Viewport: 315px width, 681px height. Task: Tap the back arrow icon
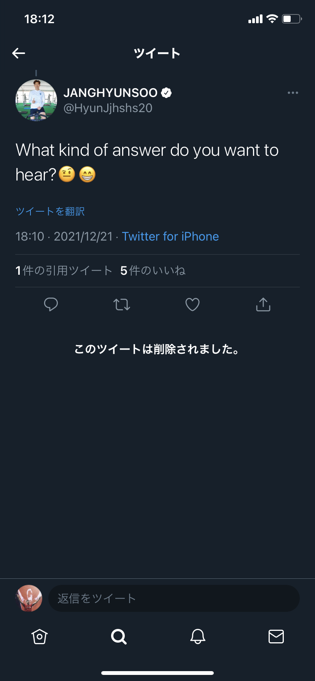tap(19, 53)
